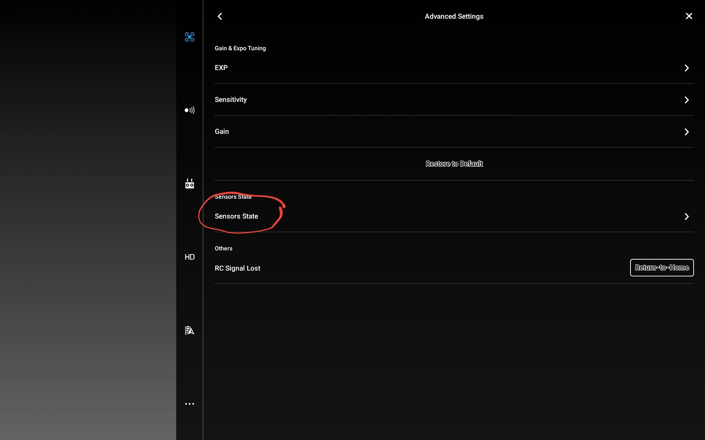Open the general settings three-dots icon
705x440 pixels.
coord(189,404)
